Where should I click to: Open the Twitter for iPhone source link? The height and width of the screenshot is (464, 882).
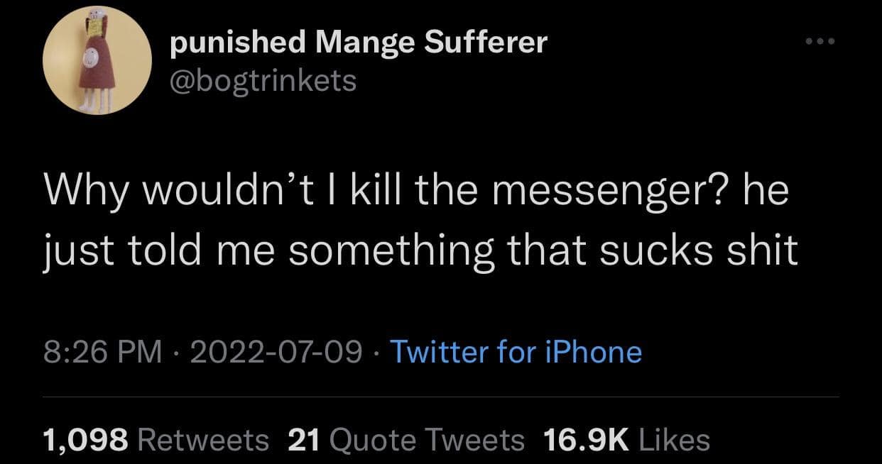[x=516, y=352]
